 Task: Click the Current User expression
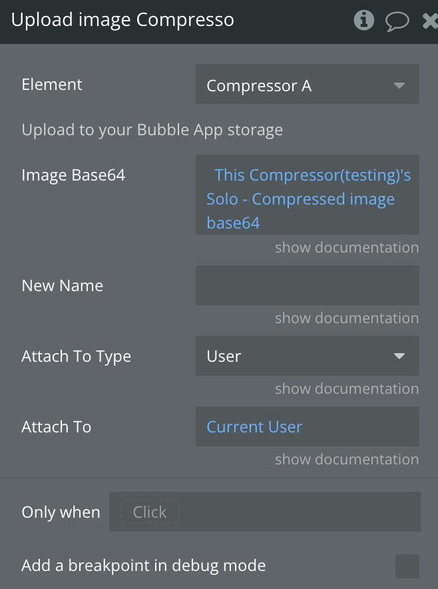point(254,426)
